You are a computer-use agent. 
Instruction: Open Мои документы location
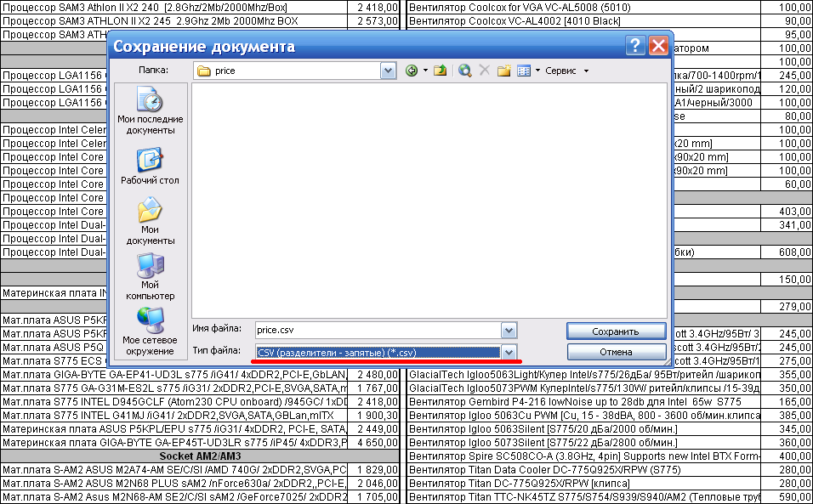[x=151, y=222]
